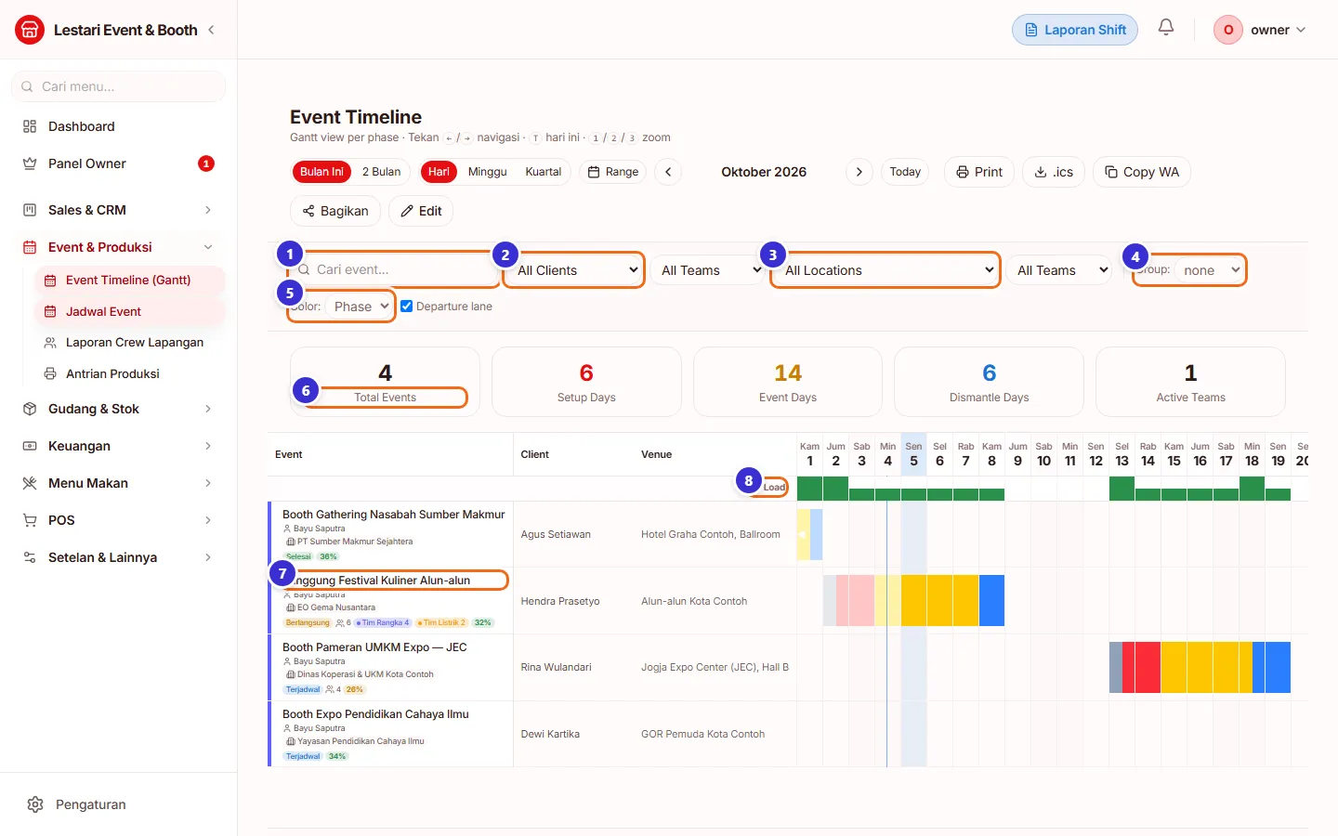This screenshot has height=836, width=1338.
Task: Focus the Cari event search field
Action: [395, 269]
